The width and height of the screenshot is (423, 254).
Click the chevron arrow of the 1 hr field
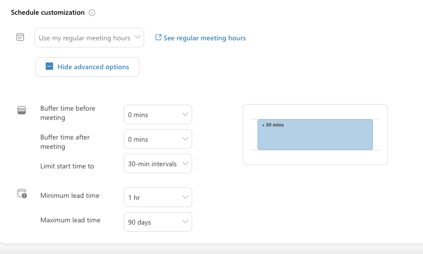[185, 197]
